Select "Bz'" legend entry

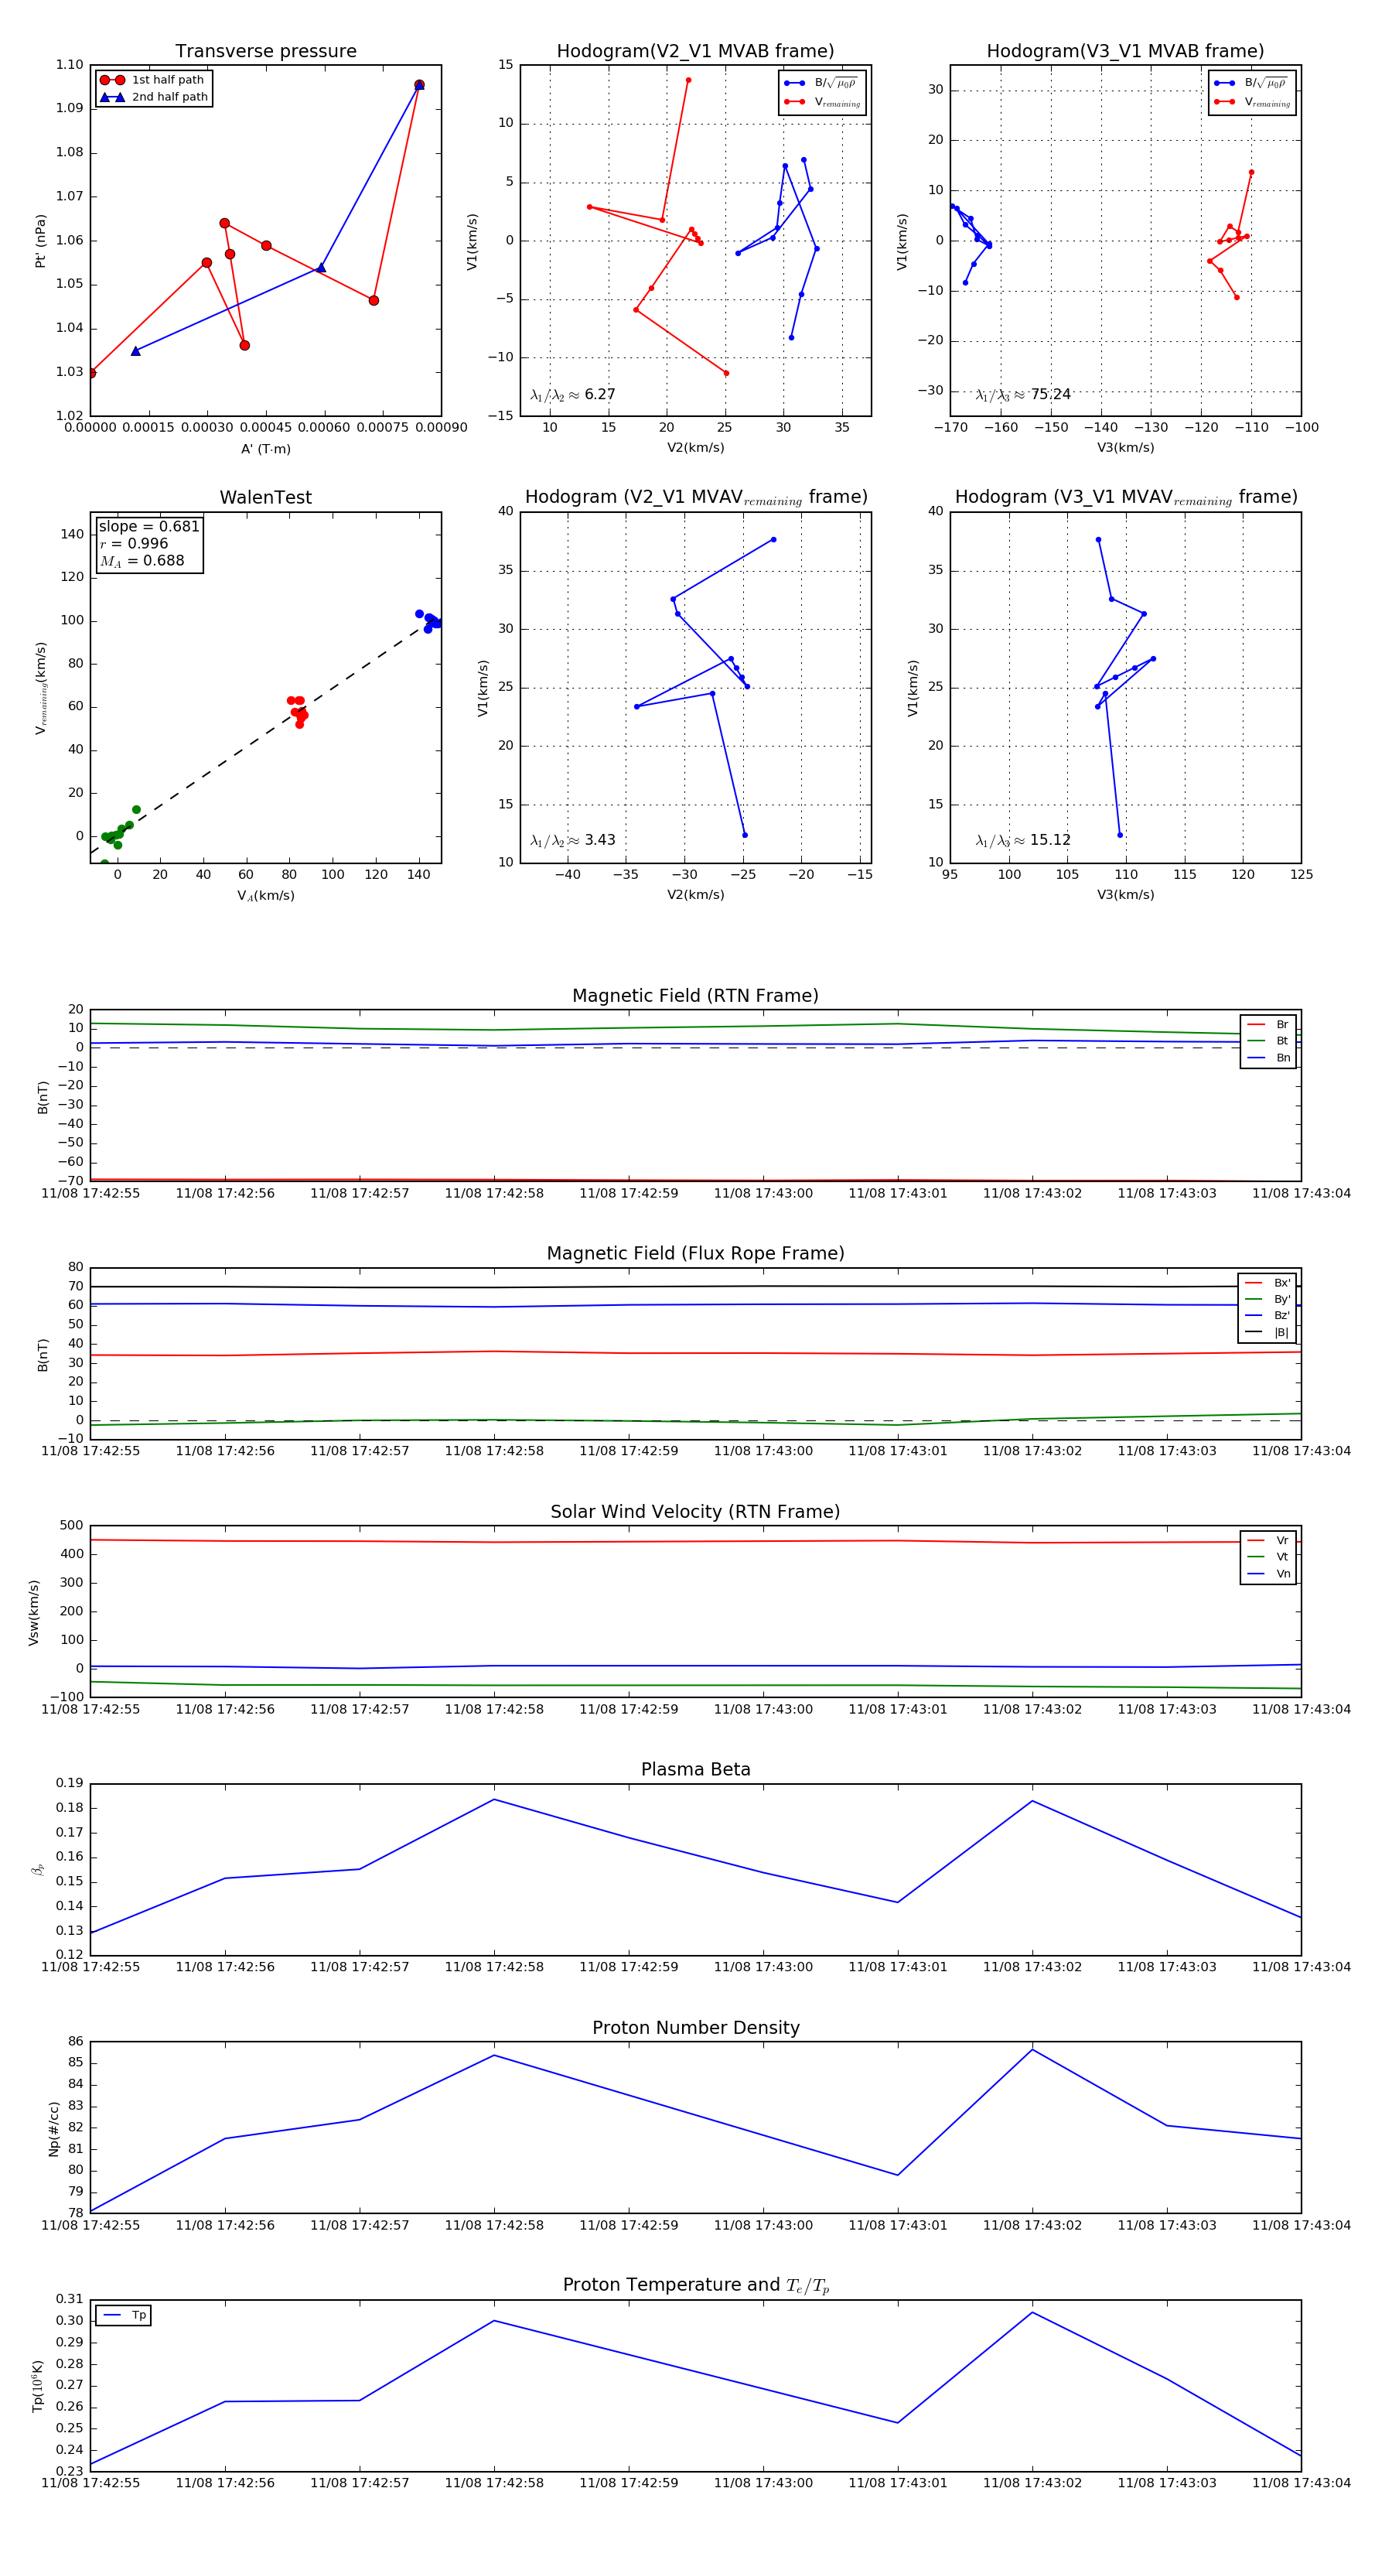1267,1316
